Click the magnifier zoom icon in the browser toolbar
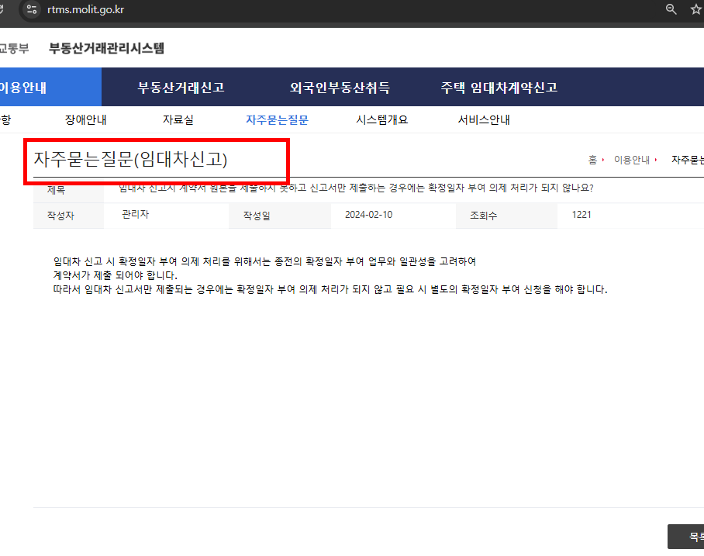This screenshot has width=704, height=556. tap(671, 10)
